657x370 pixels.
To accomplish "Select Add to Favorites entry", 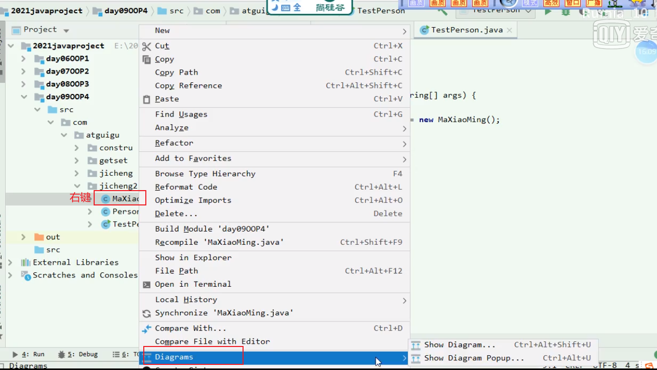I will click(x=275, y=158).
